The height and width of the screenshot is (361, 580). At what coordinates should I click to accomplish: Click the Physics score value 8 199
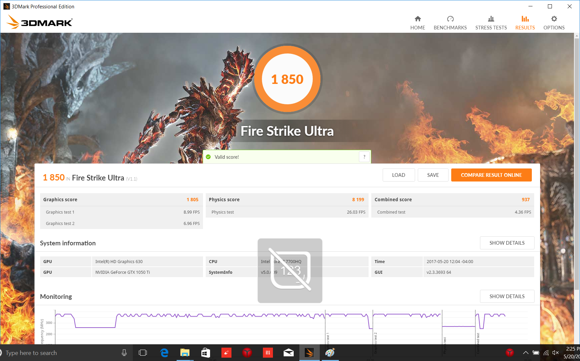click(358, 200)
